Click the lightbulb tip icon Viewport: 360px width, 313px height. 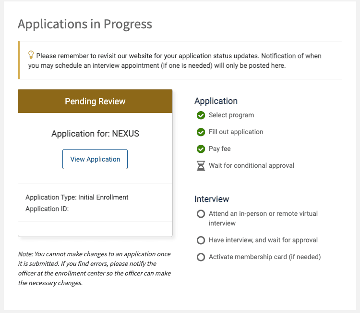coord(31,55)
